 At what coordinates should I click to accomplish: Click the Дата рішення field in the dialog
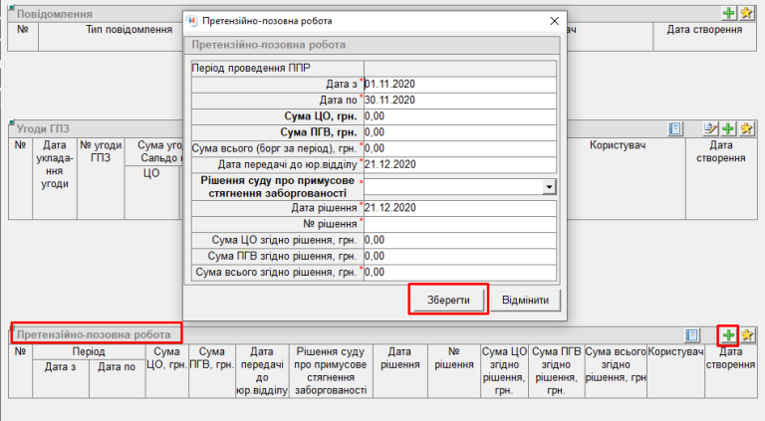(x=459, y=208)
